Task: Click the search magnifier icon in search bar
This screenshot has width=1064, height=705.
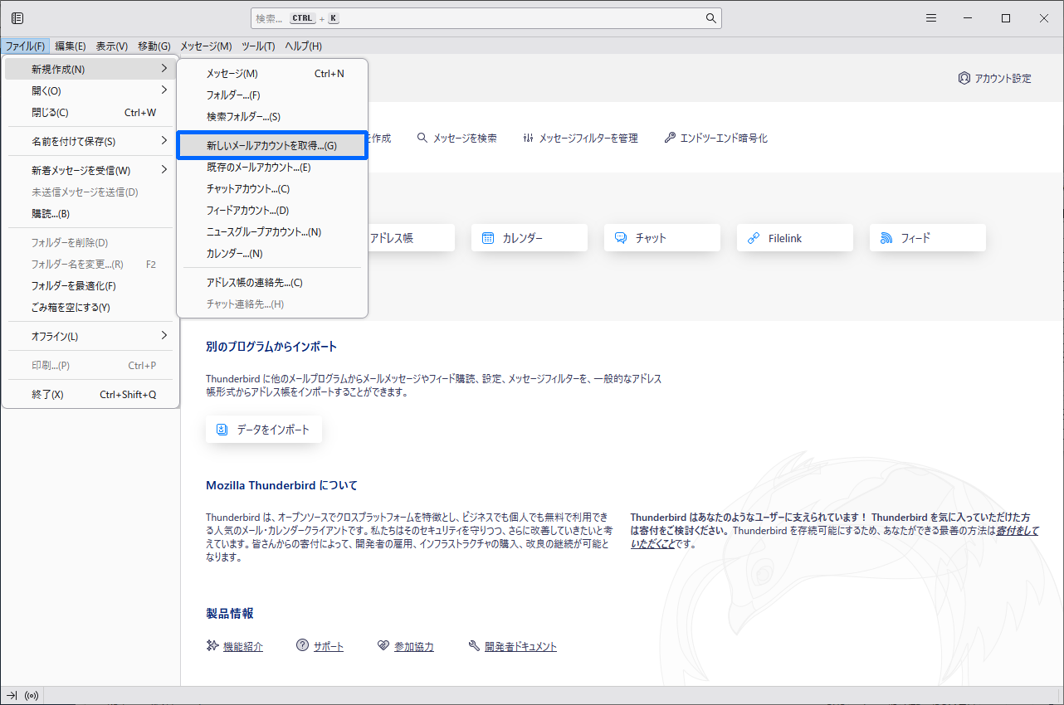Action: coord(710,18)
